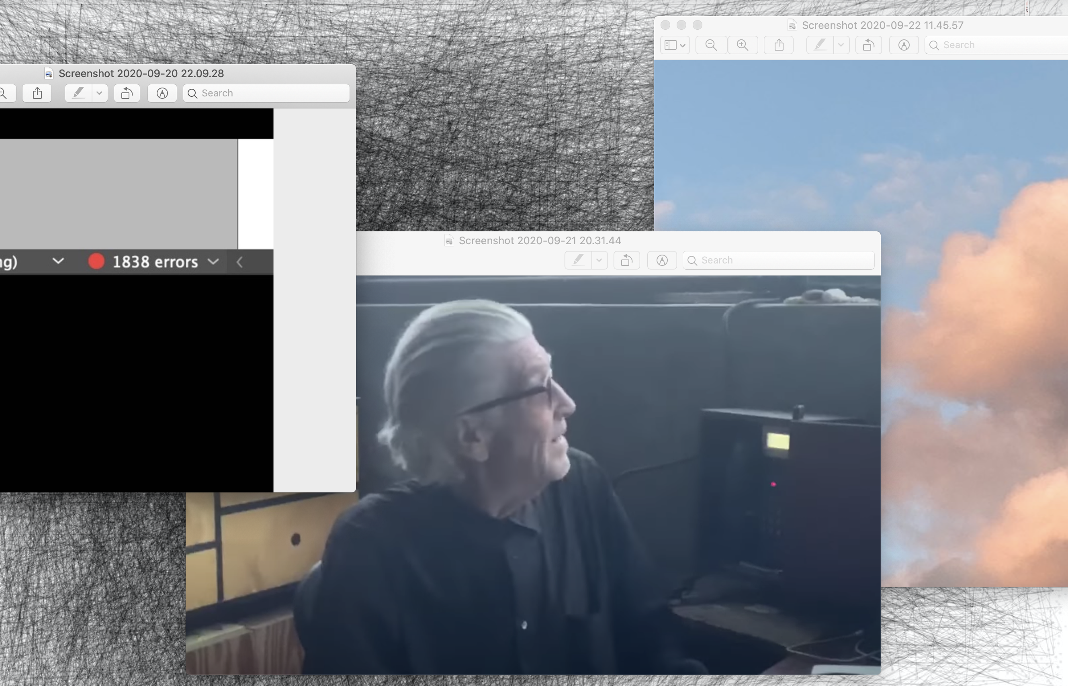Rotate image in 22.09.28 window
The image size is (1068, 686).
(x=127, y=93)
